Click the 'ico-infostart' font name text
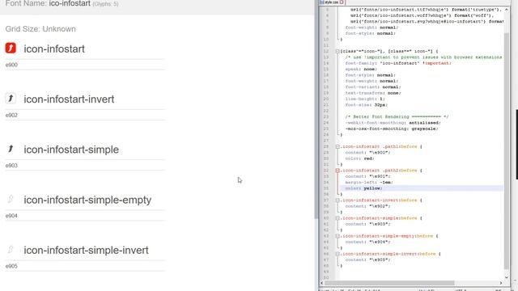Screen dimensions: 518x291 click(70, 3)
